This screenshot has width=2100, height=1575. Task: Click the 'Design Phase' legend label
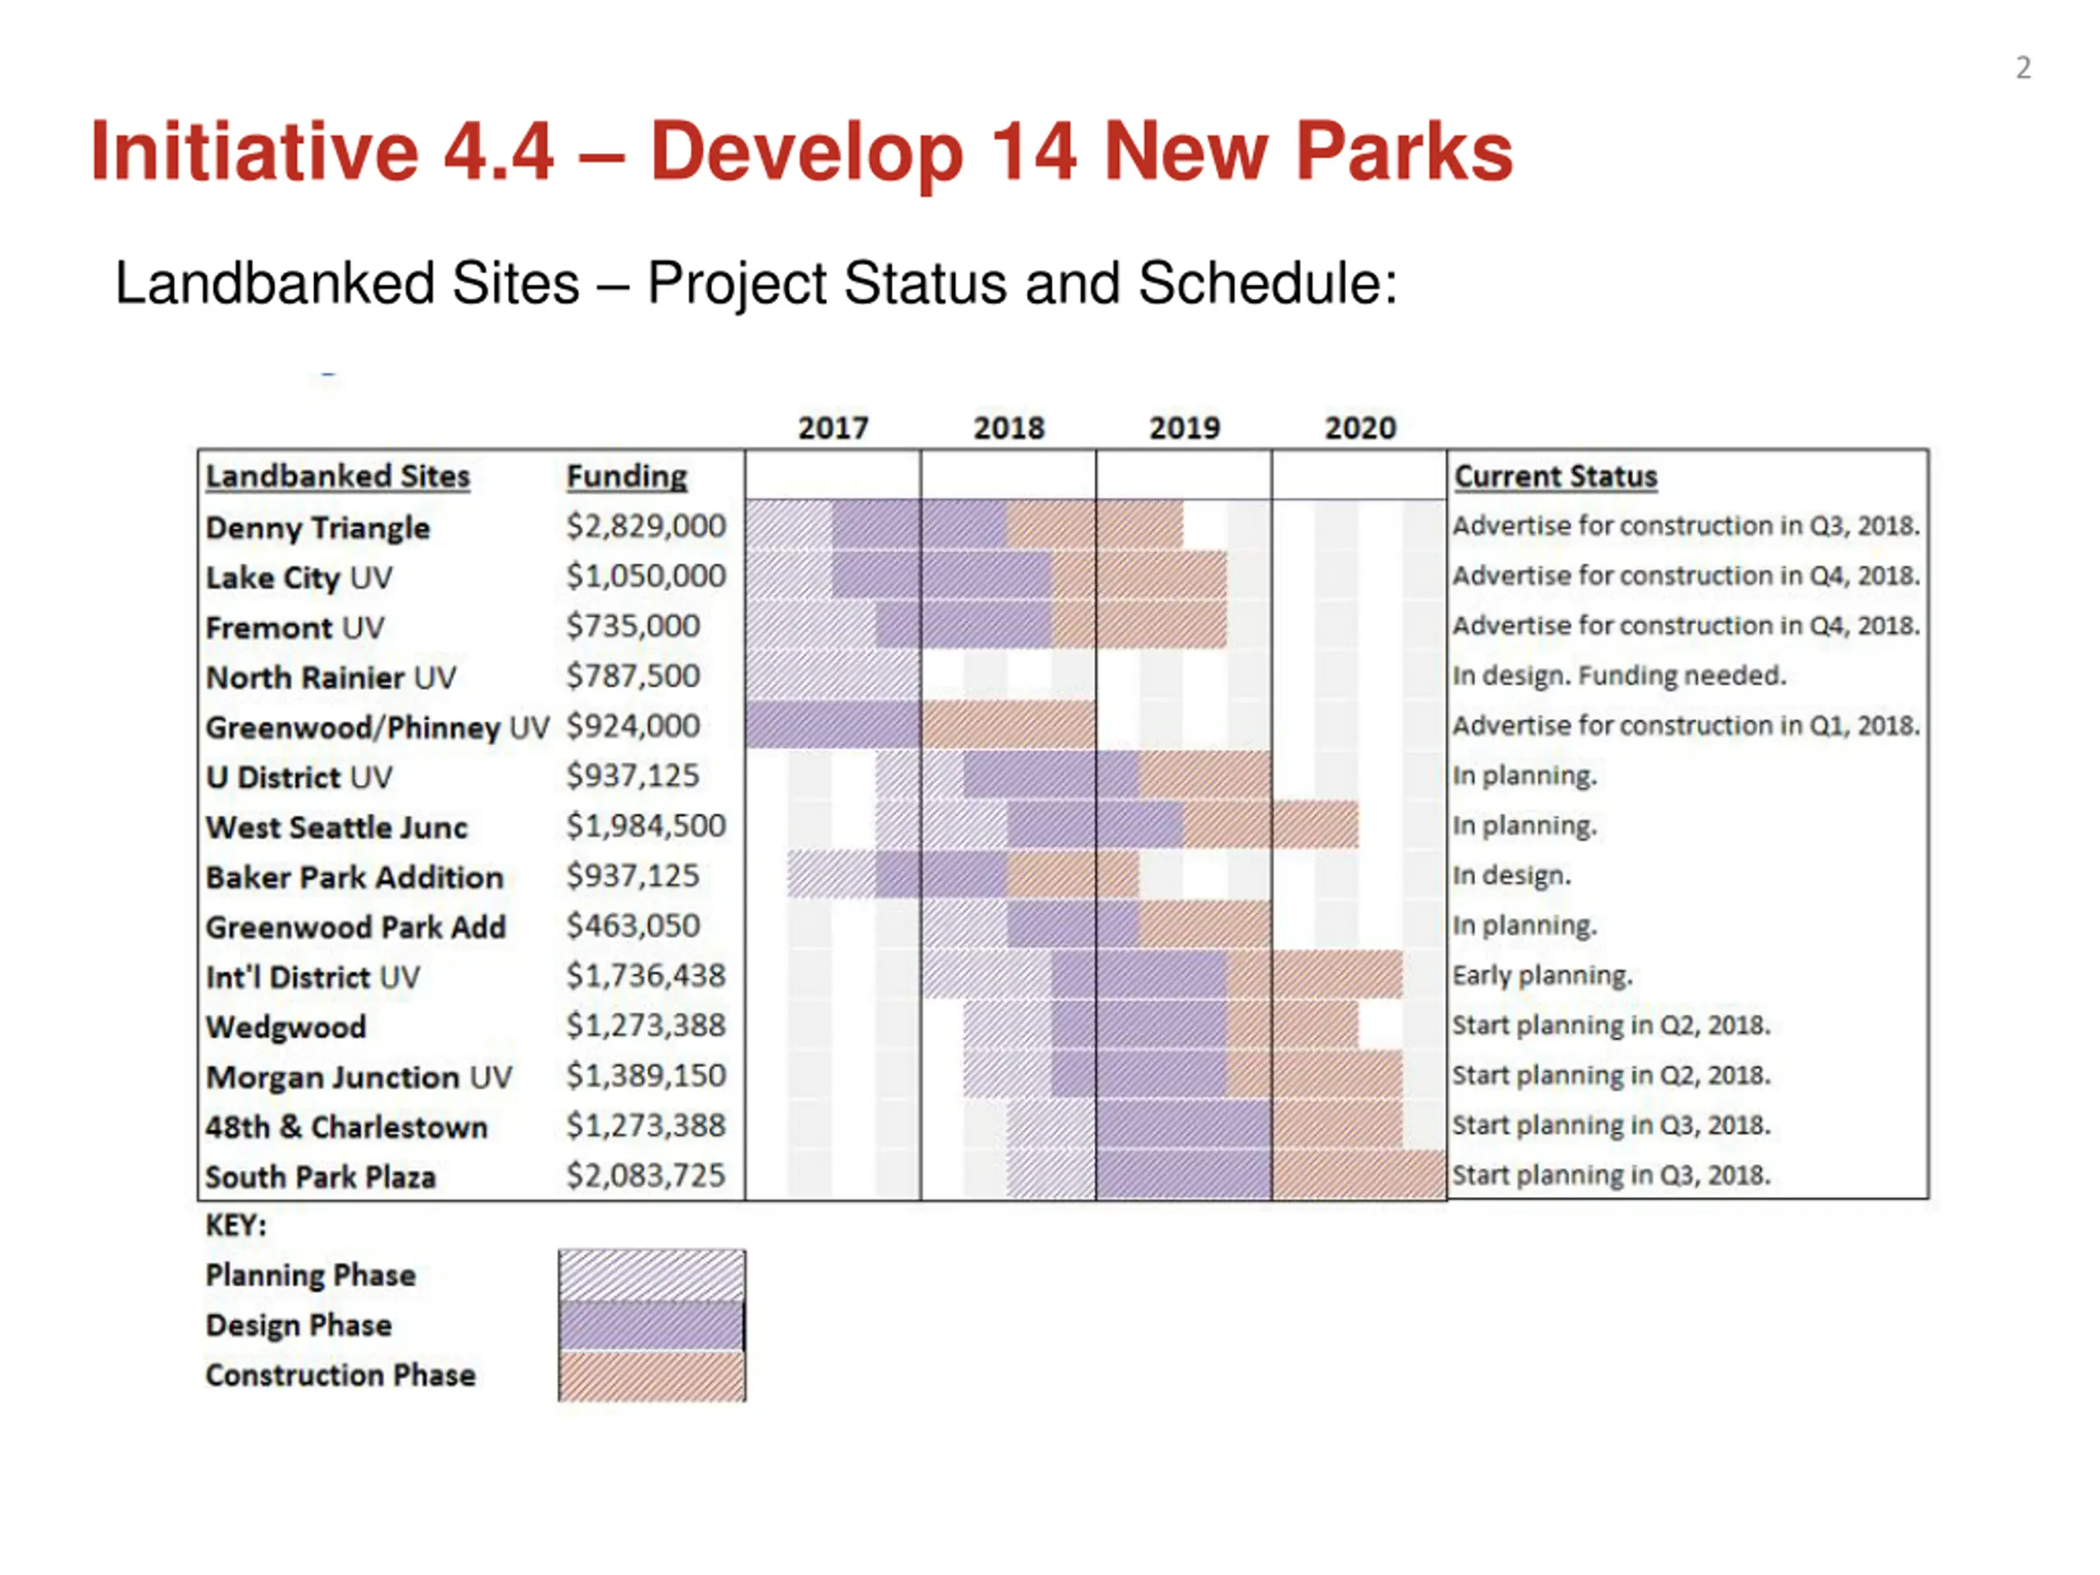[x=299, y=1326]
